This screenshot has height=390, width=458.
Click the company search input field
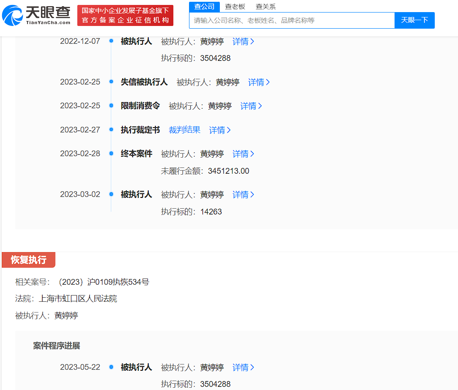click(x=290, y=20)
